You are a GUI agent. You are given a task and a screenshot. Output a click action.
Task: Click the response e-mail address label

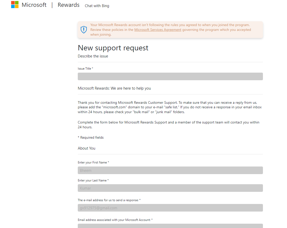tap(109, 200)
